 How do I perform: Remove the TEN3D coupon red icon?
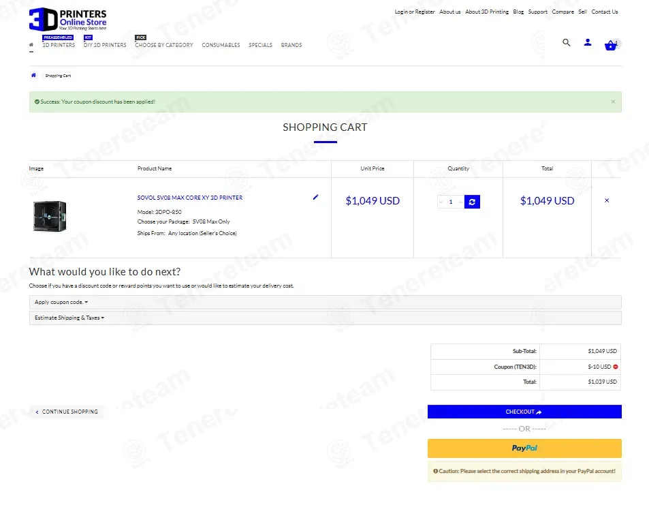[616, 367]
